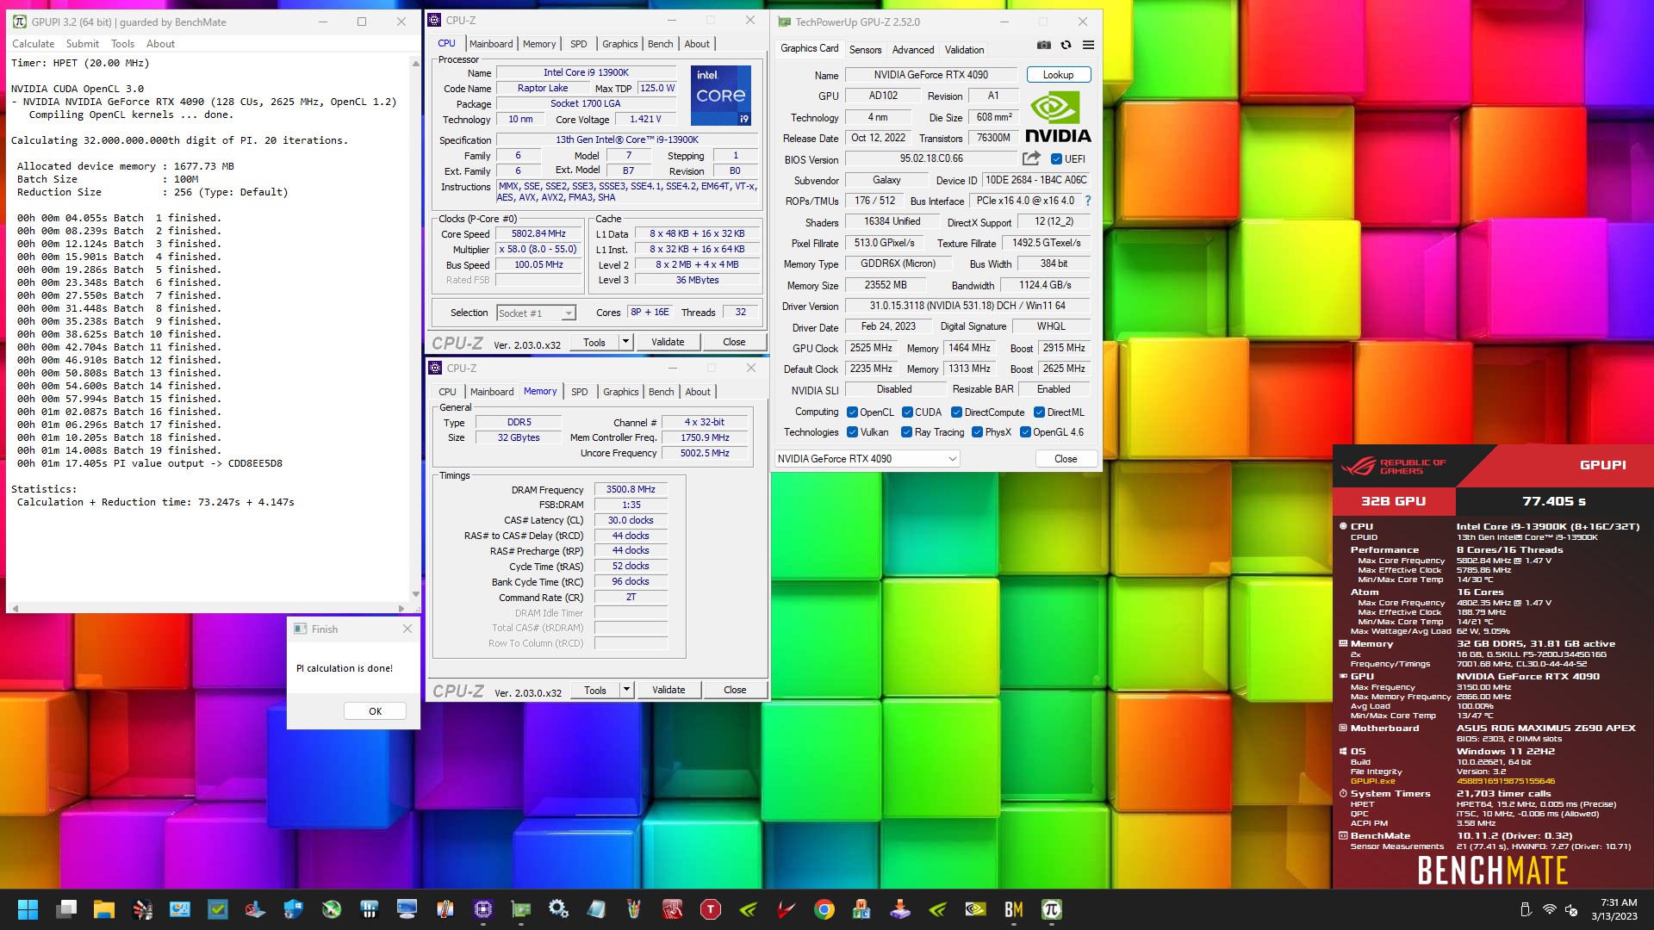Viewport: 1654px width, 930px height.
Task: Click Close button in bottom CPU-Z window
Action: click(x=735, y=690)
